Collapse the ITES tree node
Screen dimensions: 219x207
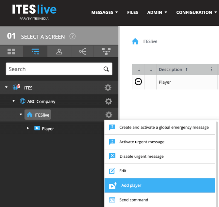tap(6, 87)
